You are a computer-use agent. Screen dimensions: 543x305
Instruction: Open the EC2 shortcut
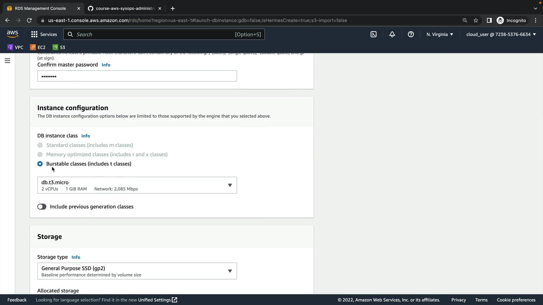click(38, 47)
